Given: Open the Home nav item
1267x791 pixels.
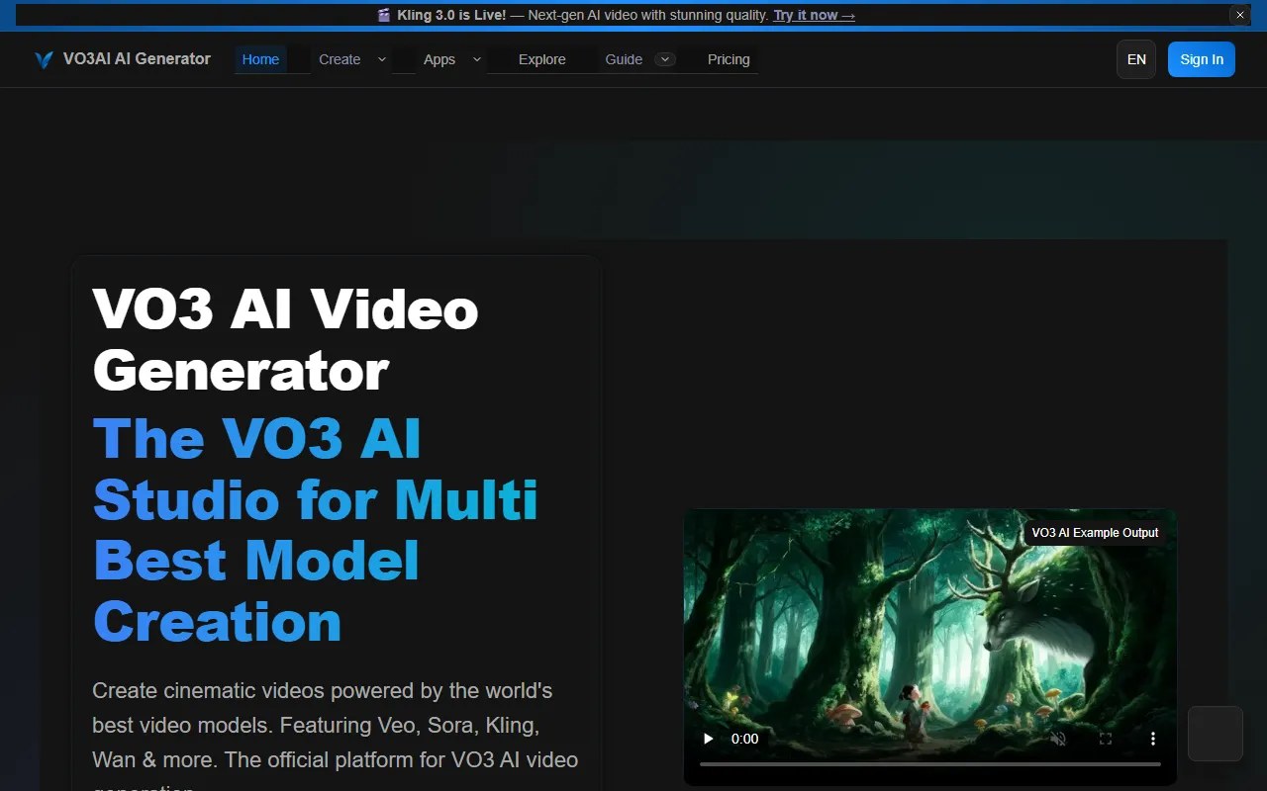Looking at the screenshot, I should coord(260,59).
